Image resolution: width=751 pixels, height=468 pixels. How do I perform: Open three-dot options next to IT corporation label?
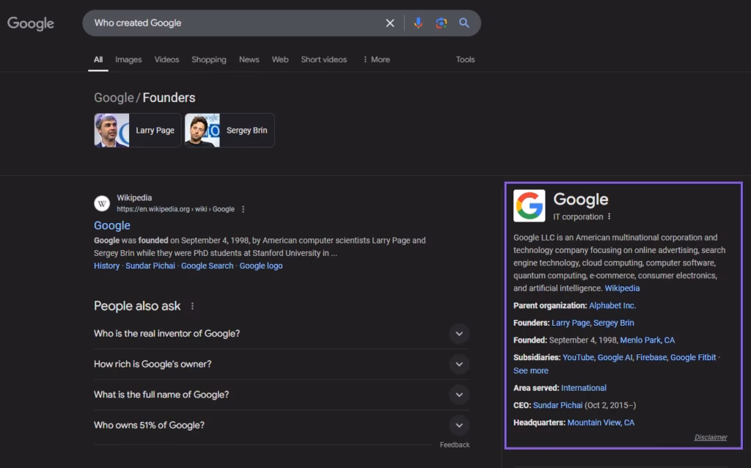pyautogui.click(x=610, y=216)
